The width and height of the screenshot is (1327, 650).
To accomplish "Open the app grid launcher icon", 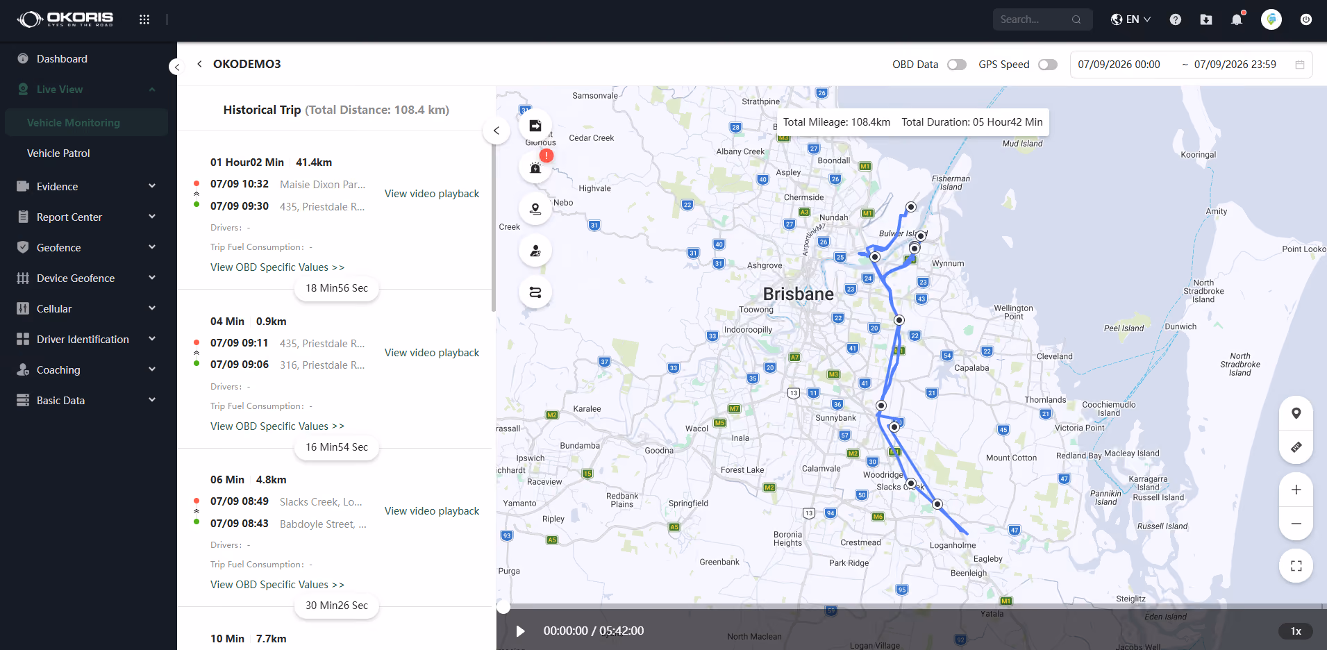I will [x=144, y=19].
